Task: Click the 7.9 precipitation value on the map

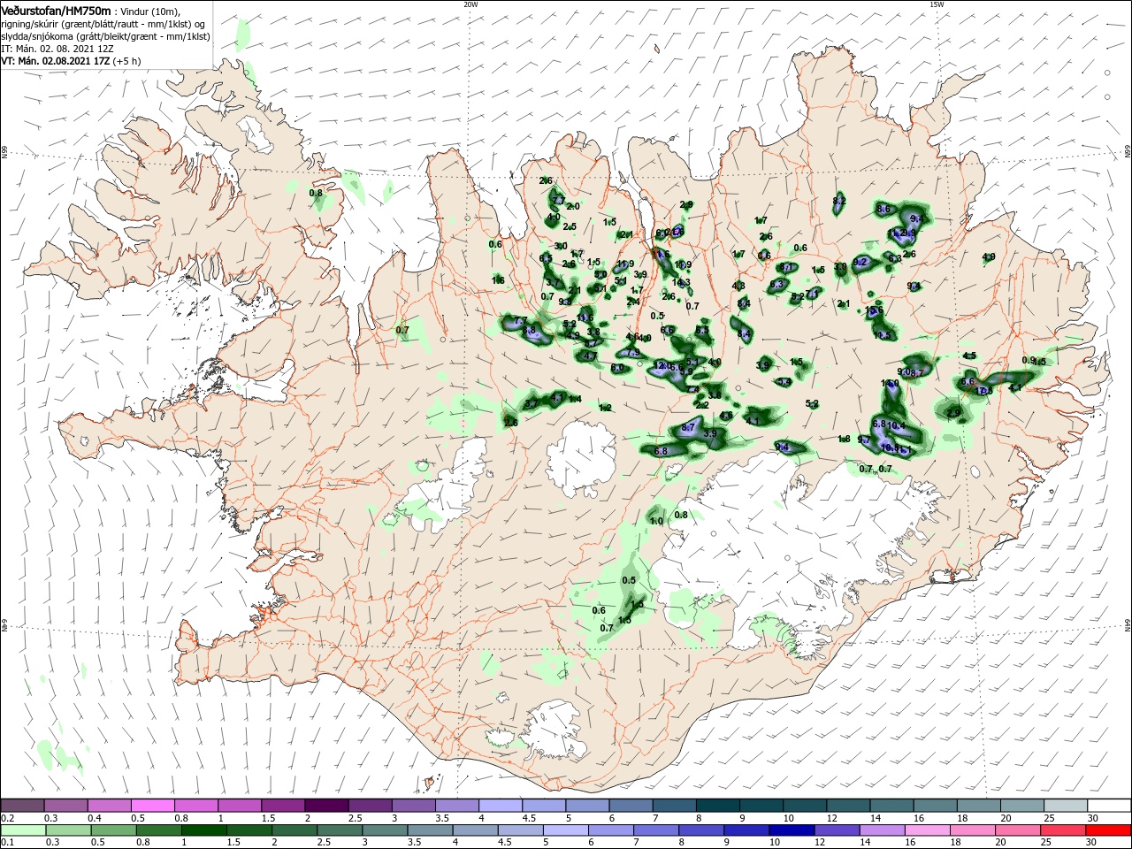Action: pos(633,352)
